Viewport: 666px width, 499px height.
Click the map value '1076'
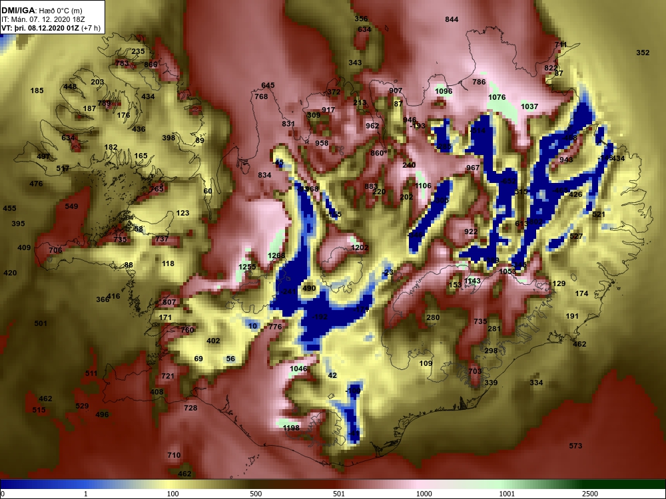pyautogui.click(x=497, y=97)
